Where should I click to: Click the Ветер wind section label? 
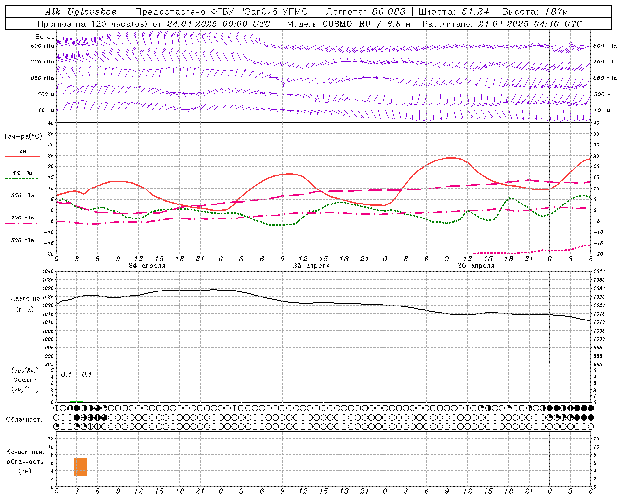click(44, 37)
